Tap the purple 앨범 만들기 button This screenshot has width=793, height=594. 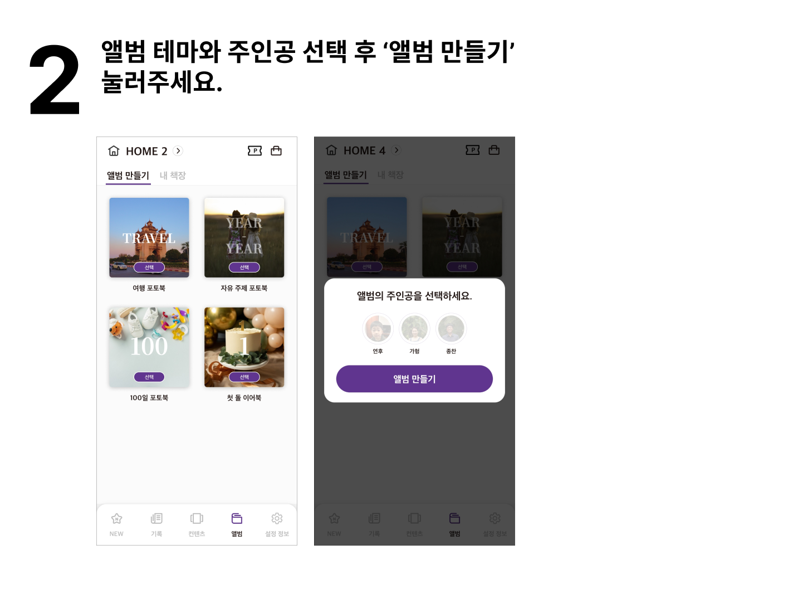tap(414, 379)
